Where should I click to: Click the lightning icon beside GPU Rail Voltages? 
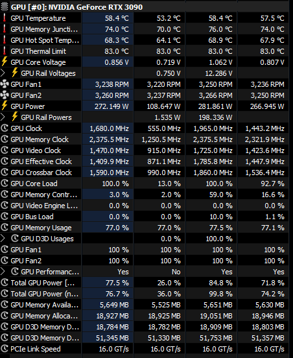15,73
